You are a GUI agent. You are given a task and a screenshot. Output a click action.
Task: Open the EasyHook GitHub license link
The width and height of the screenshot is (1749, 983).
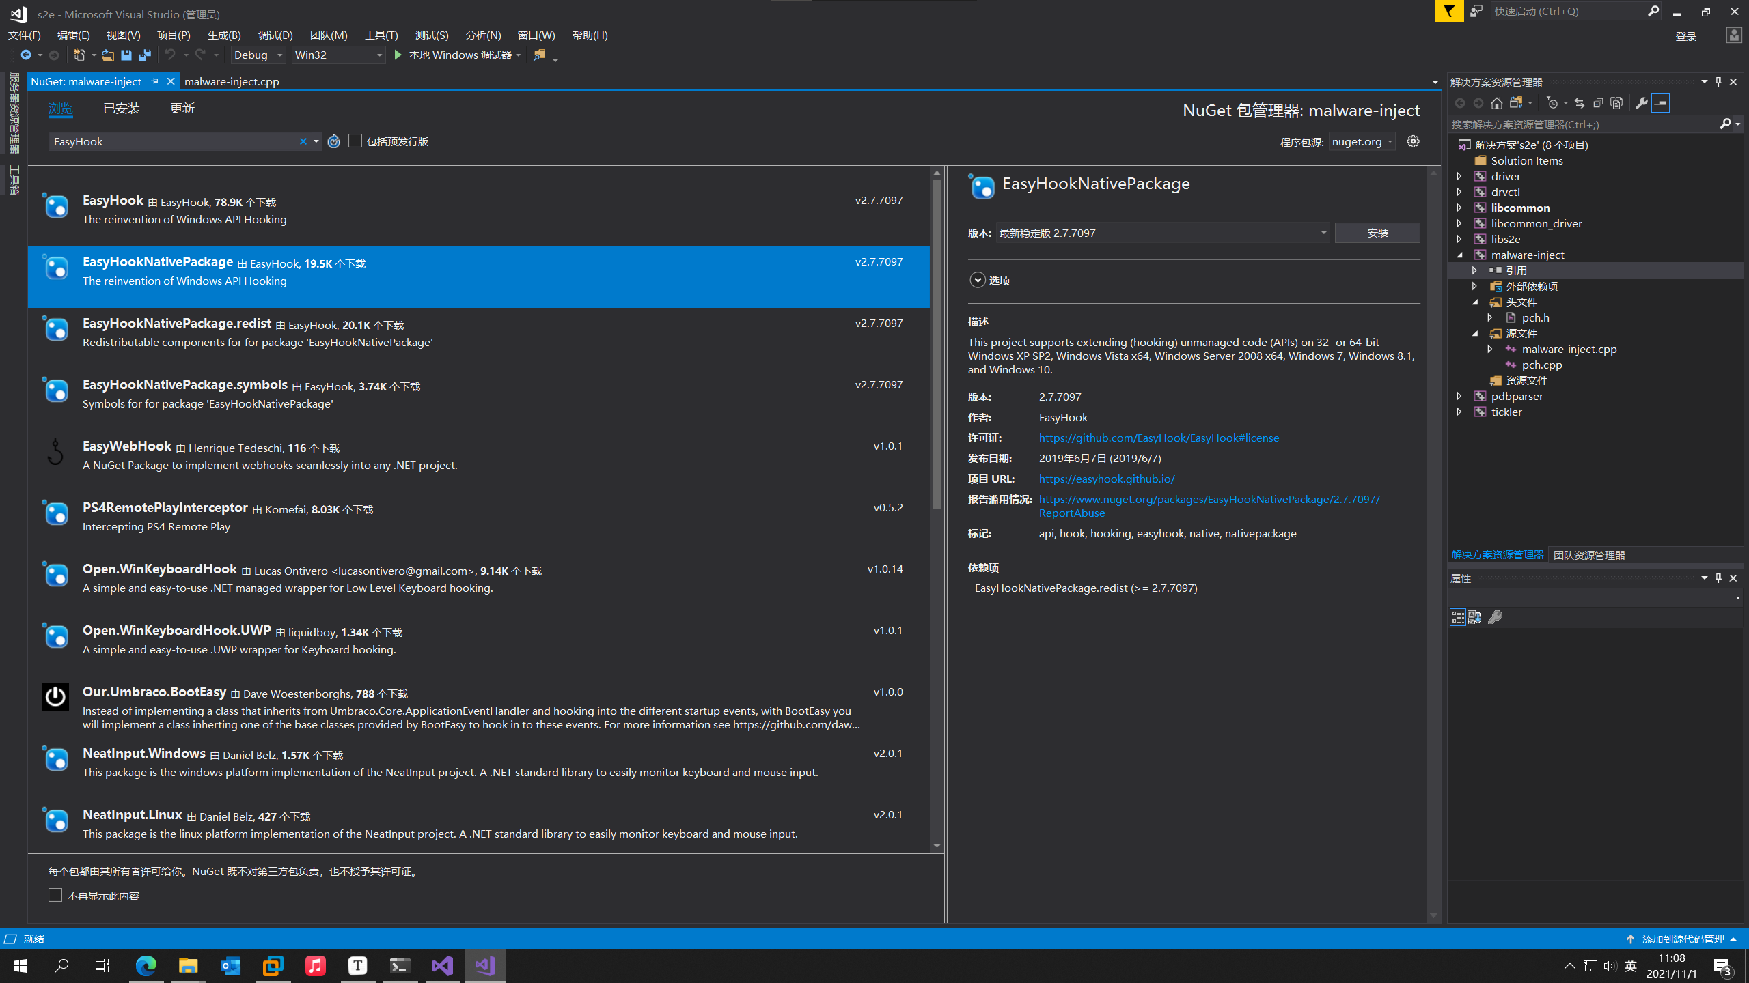click(x=1159, y=438)
